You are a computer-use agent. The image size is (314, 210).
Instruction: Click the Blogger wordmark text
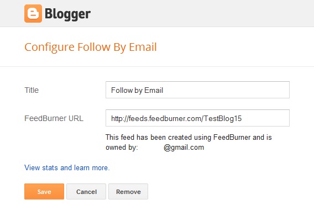click(67, 14)
